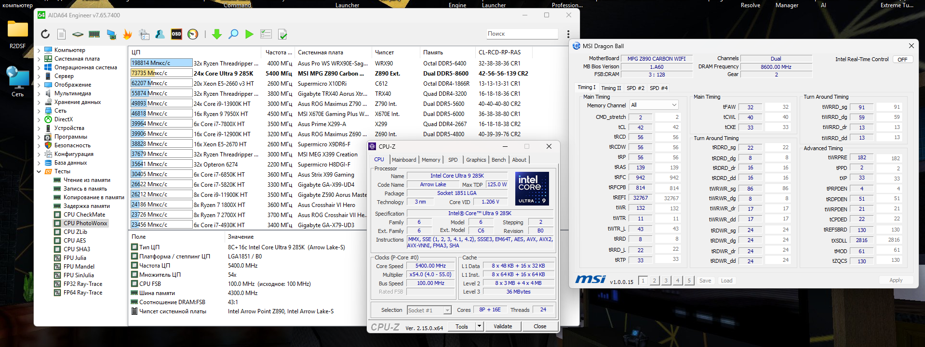
Task: Open the SPD #2 tab in MSI Dragon Ball
Action: [x=635, y=88]
